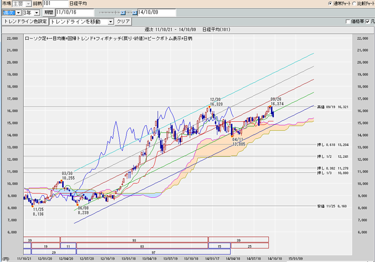Click the 押し 1/2 12,241 retracement label

tap(333, 157)
